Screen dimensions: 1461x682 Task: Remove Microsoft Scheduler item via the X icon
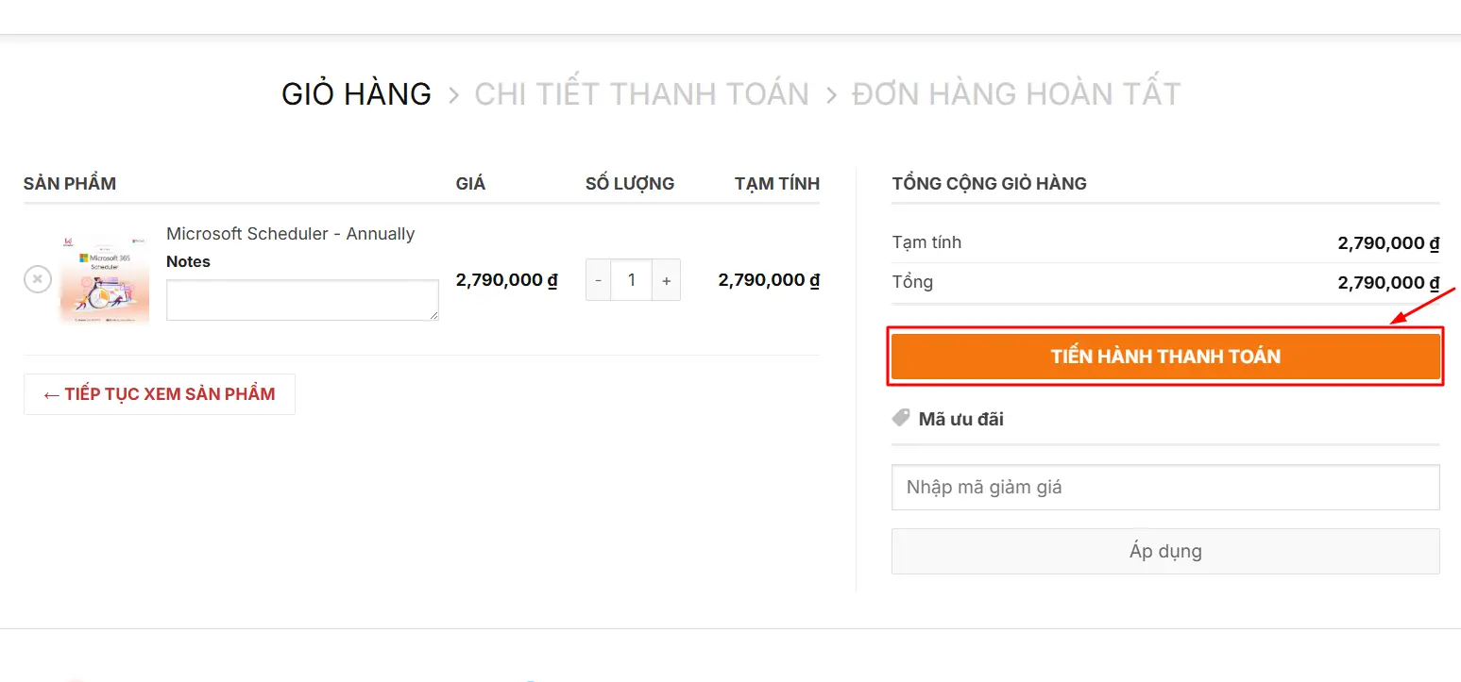(x=37, y=279)
